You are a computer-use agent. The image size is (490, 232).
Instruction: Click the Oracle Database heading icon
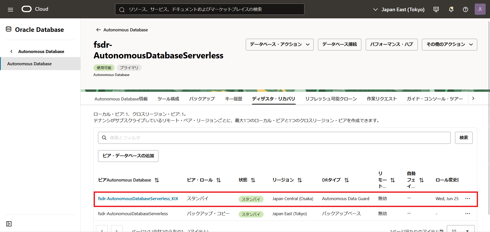point(9,29)
